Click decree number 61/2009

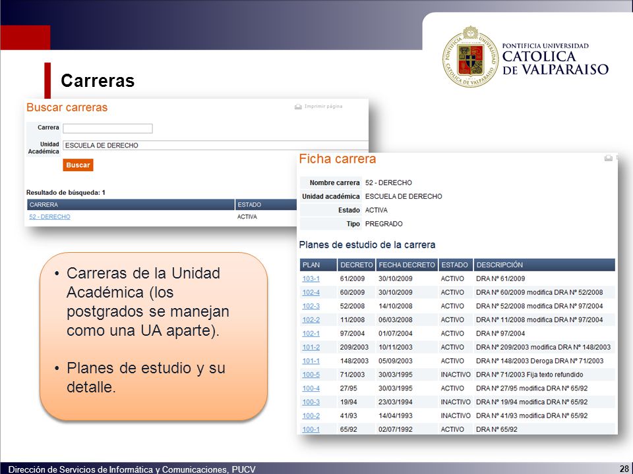click(352, 278)
